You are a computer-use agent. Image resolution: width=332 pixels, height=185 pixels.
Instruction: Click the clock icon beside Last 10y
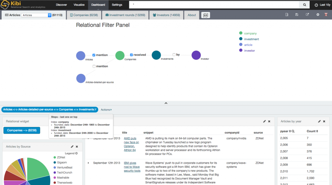pos(316,5)
